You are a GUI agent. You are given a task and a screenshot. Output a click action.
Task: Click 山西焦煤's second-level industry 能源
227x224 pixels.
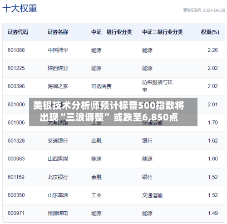pyautogui.click(x=147, y=159)
